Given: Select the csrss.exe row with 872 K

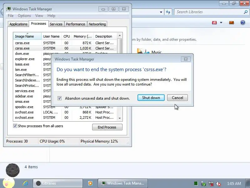Looking at the screenshot, I should (65, 43).
